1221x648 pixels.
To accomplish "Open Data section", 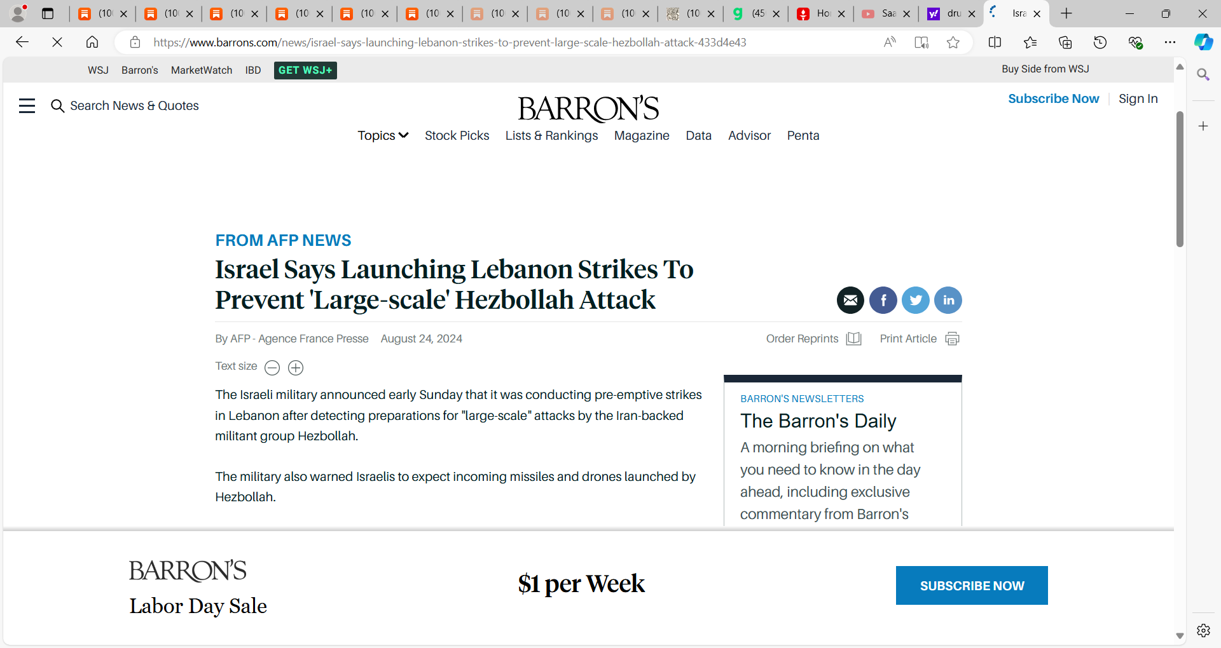I will (698, 135).
